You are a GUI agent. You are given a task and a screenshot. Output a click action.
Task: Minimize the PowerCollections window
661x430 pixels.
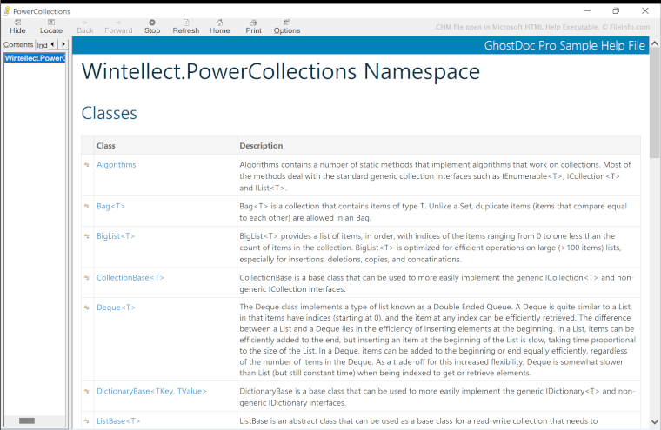tap(587, 11)
